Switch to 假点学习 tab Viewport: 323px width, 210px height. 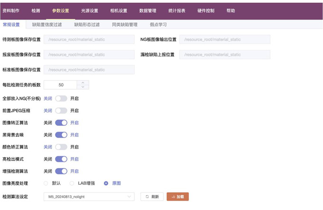(159, 24)
